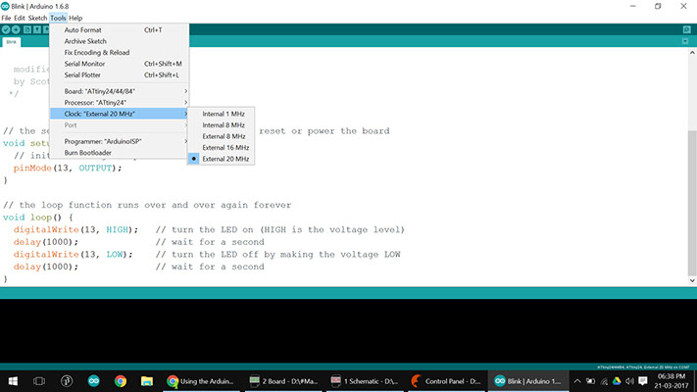Expand the Processor ATtiny24 submenu

click(120, 103)
